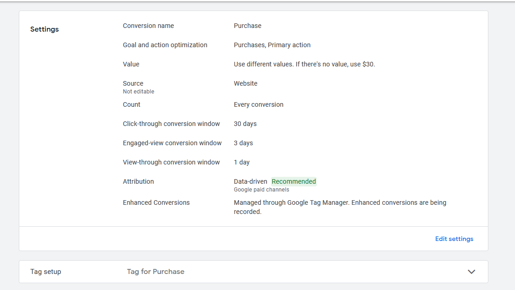Screen dimensions: 515x290
Task: Select the 'Purchase' conversion name value
Action: pos(248,26)
